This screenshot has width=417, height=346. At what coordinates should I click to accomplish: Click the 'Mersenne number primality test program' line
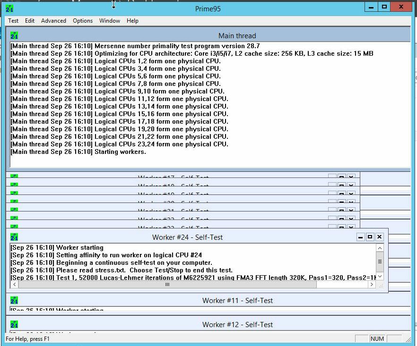click(135, 46)
